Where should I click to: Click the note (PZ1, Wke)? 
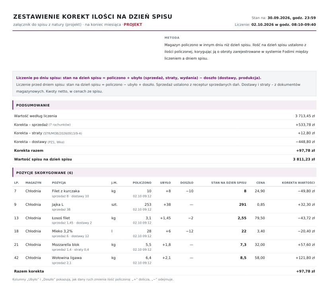pyautogui.click(x=56, y=142)
